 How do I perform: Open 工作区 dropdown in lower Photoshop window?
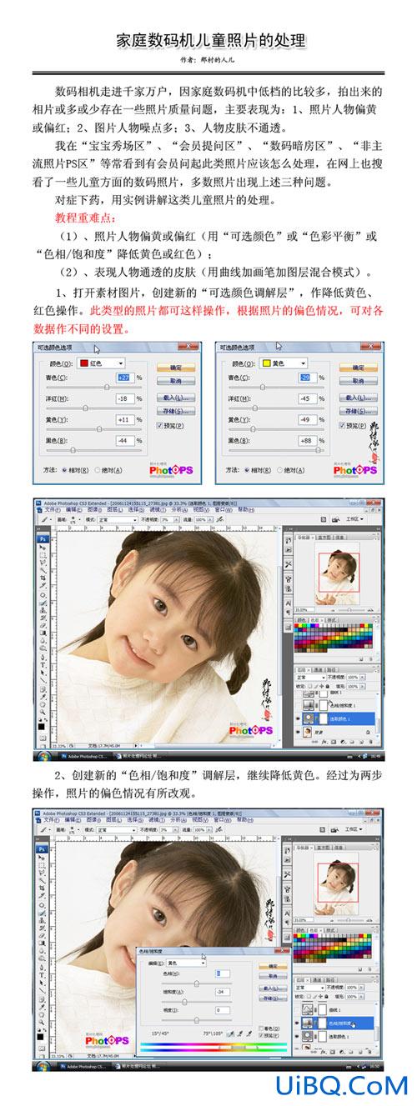[354, 828]
